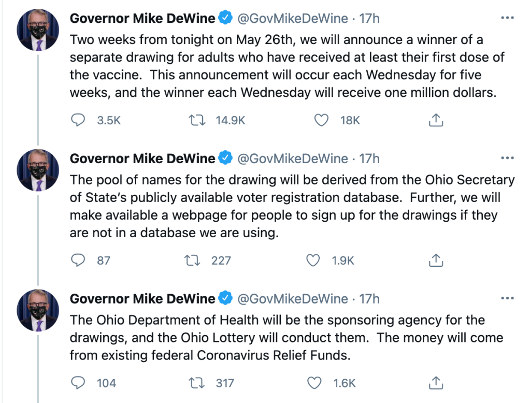Like the tweet with 1.9K likes
This screenshot has width=530, height=403.
point(313,260)
